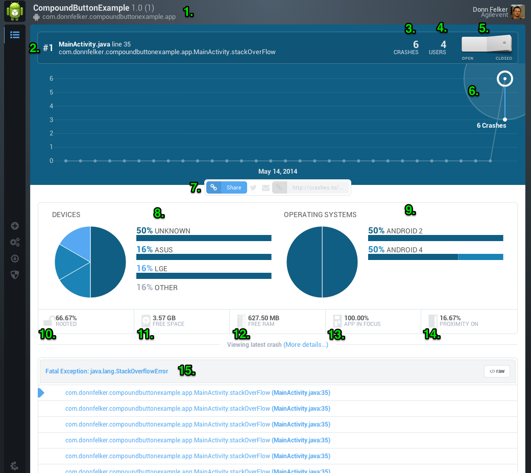Image resolution: width=531 pixels, height=473 pixels.
Task: Click the plus add icon in sidebar
Action: [x=15, y=226]
